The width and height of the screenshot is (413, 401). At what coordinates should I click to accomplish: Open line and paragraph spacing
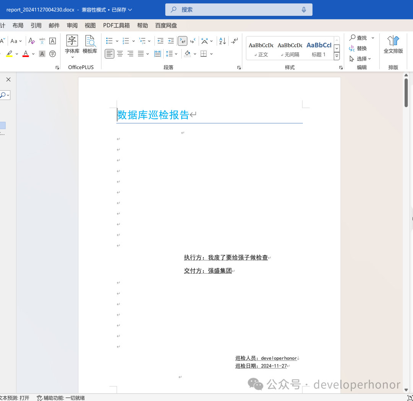169,54
